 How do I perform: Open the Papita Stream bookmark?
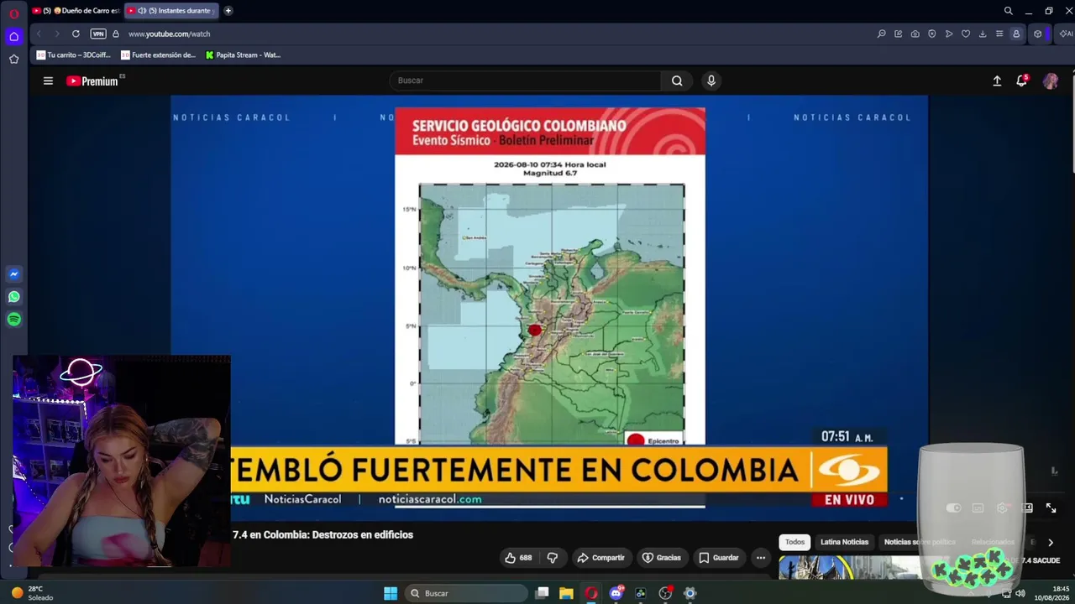click(x=243, y=55)
